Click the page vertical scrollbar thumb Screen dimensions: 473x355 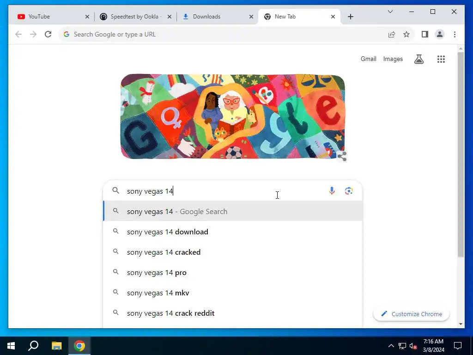click(461, 154)
